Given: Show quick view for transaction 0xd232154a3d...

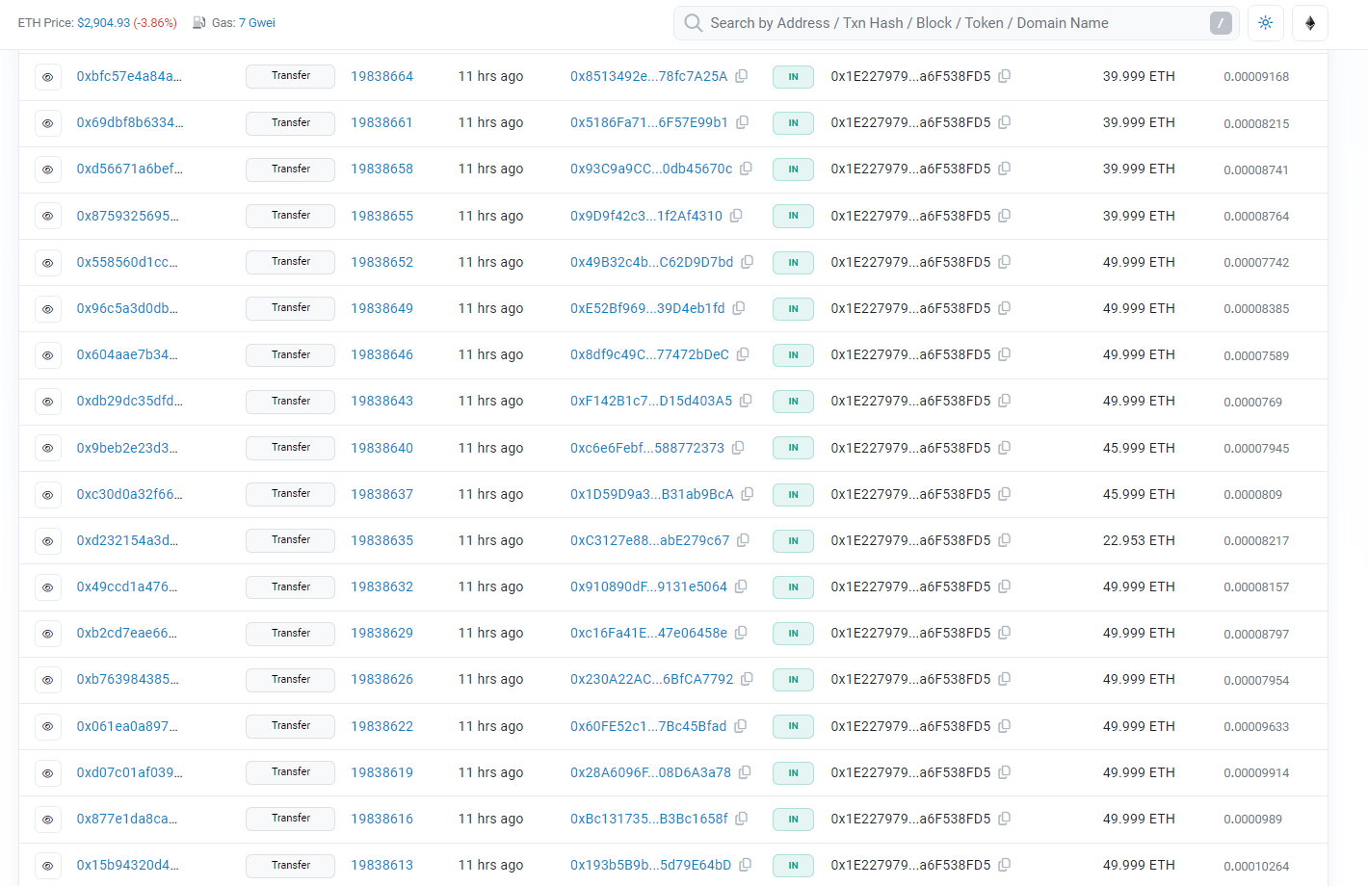Looking at the screenshot, I should click(47, 541).
